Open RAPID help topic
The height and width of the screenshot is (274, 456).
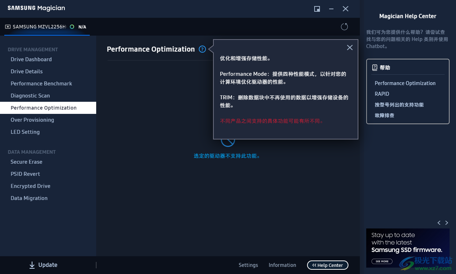tap(382, 94)
